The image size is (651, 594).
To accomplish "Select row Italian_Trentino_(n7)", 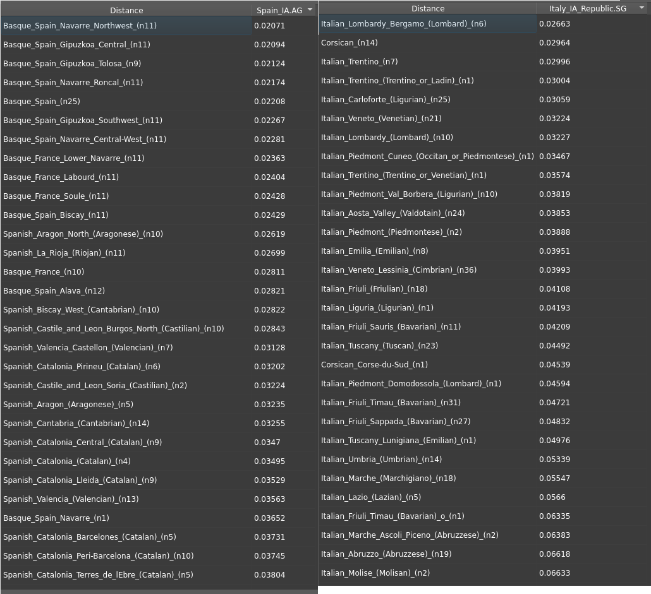I will pos(484,62).
